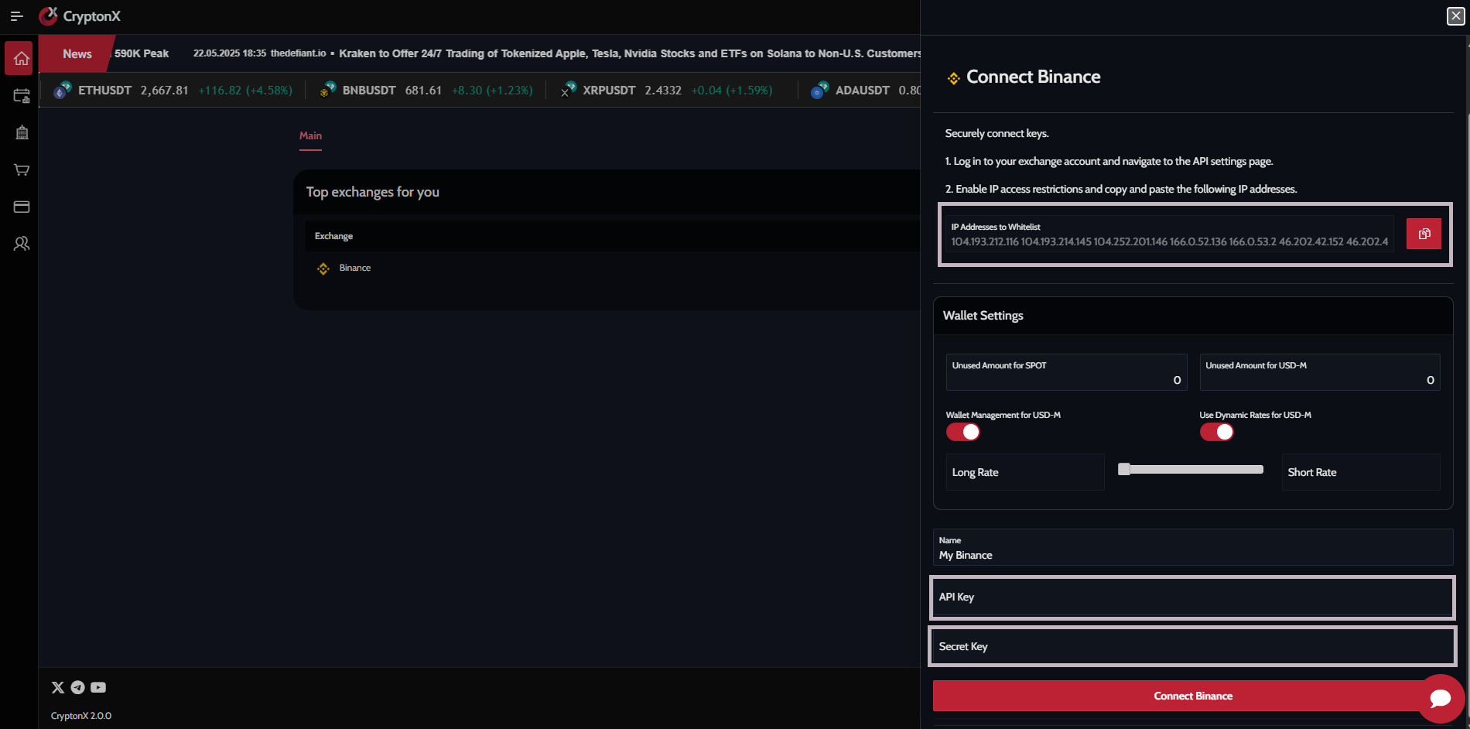Image resolution: width=1470 pixels, height=729 pixels.
Task: Toggle Use Dynamic Rates for USD-M
Action: [1217, 432]
